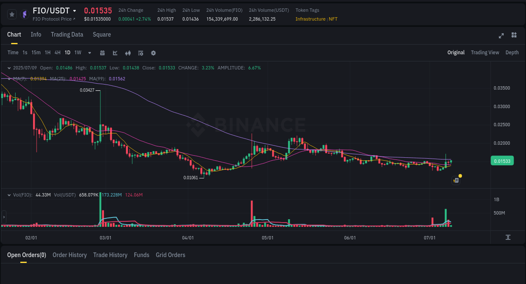
Task: Click the NFT token tag
Action: [x=333, y=19]
